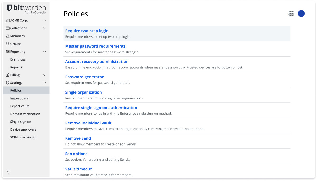Select Export vault in sidebar
Screen dimensions: 317x181
tap(19, 106)
